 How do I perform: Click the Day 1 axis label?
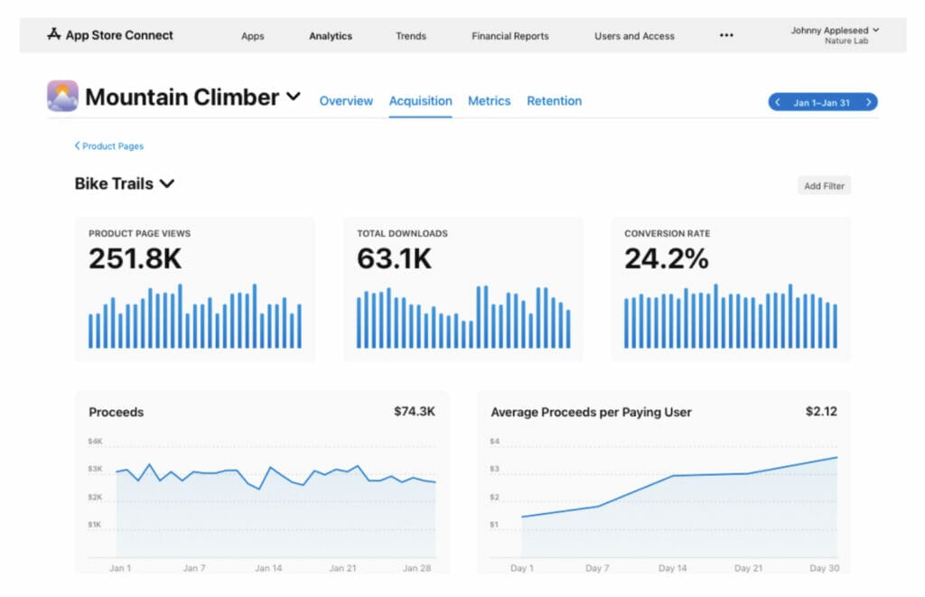tap(522, 568)
